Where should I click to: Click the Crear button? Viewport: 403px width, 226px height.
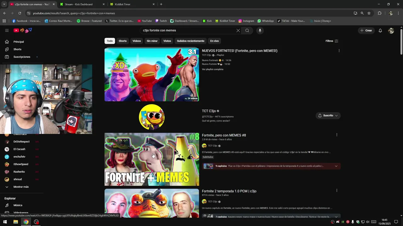pyautogui.click(x=366, y=30)
